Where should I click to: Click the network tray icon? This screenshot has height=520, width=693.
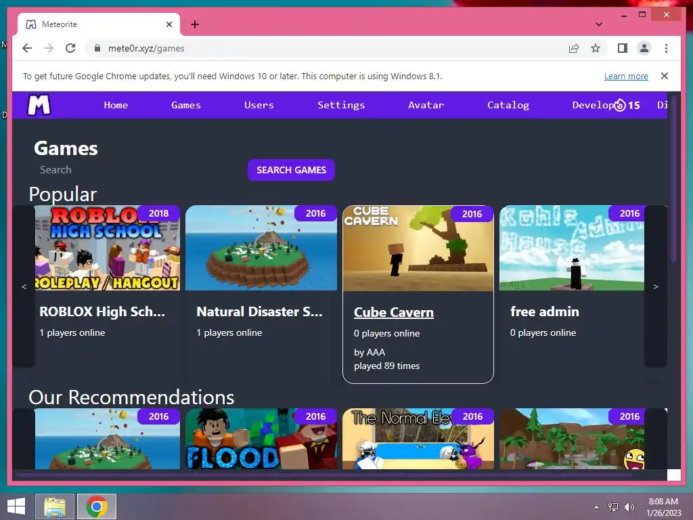(x=613, y=507)
